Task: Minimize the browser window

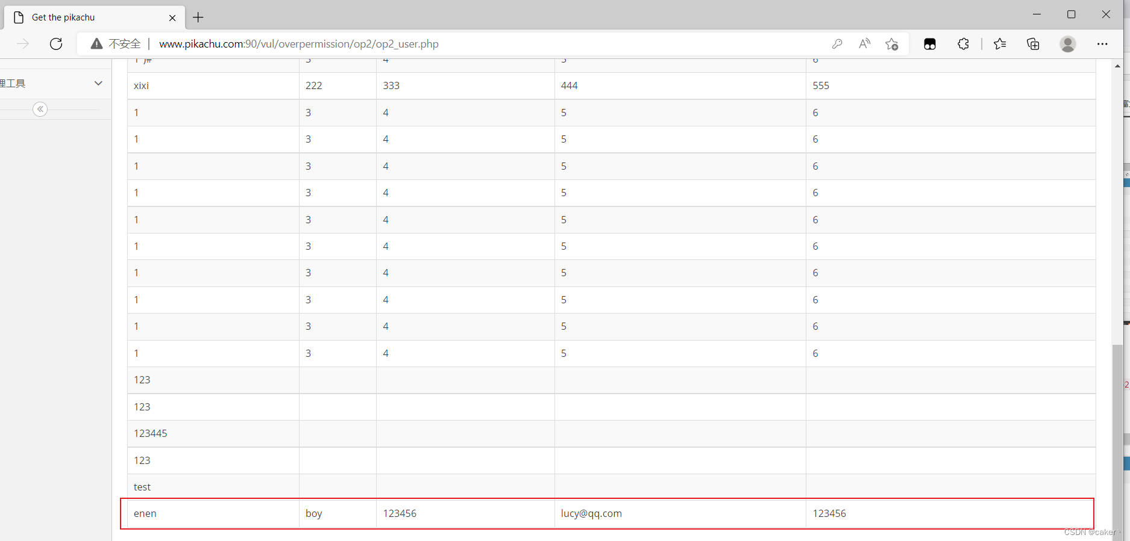Action: [1037, 14]
